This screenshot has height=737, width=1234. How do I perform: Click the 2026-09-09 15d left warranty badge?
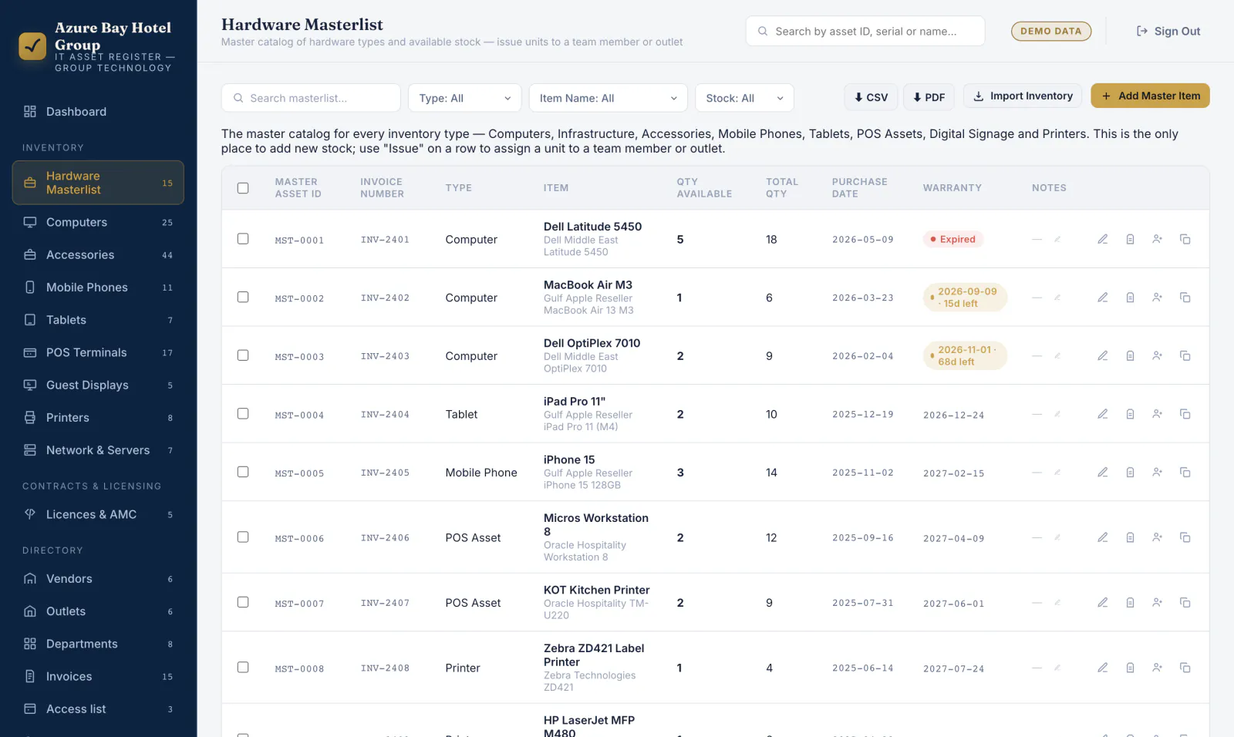(x=965, y=298)
